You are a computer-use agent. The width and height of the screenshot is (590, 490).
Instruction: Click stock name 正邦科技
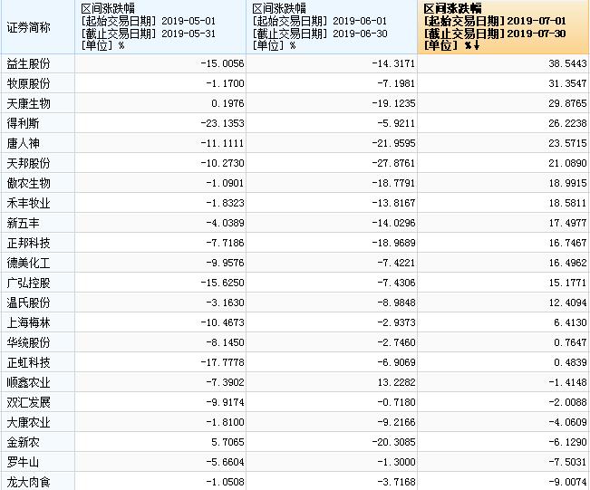pos(29,243)
